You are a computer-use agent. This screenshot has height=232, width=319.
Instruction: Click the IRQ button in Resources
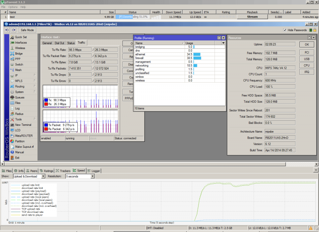point(307,72)
